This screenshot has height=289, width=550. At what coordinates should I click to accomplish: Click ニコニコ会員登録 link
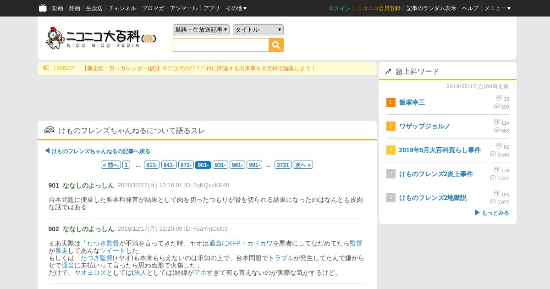tap(379, 8)
